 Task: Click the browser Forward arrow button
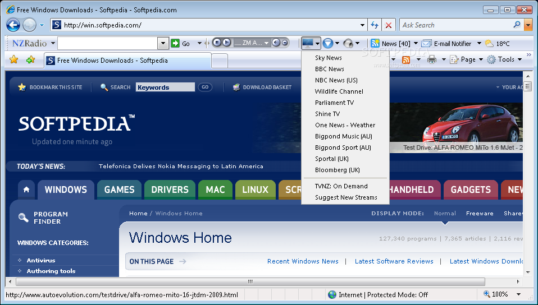click(30, 25)
